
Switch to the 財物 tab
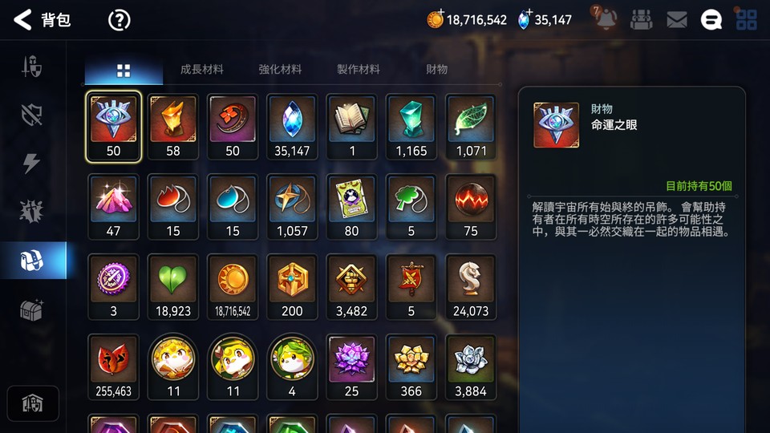436,69
